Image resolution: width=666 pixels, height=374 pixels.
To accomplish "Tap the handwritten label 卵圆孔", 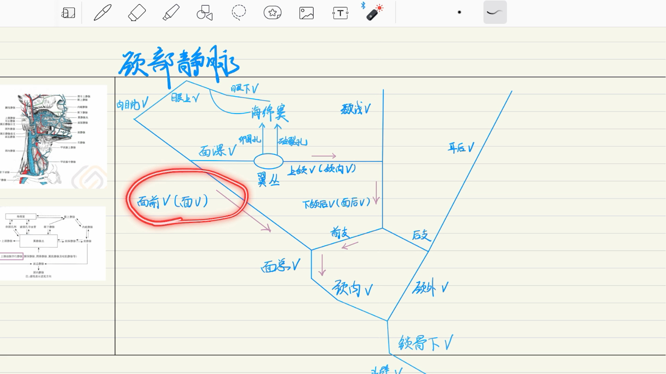I will point(250,139).
